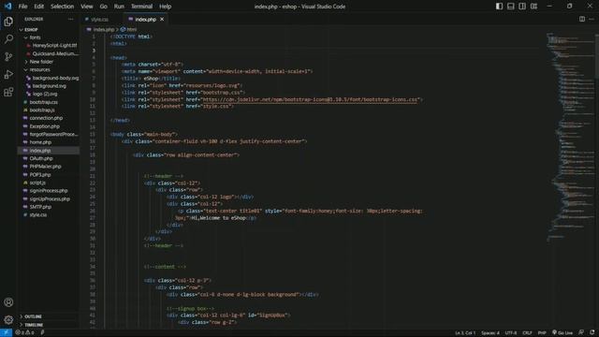The image size is (599, 337).
Task: Click the VS Code logo icon
Action: 7,7
